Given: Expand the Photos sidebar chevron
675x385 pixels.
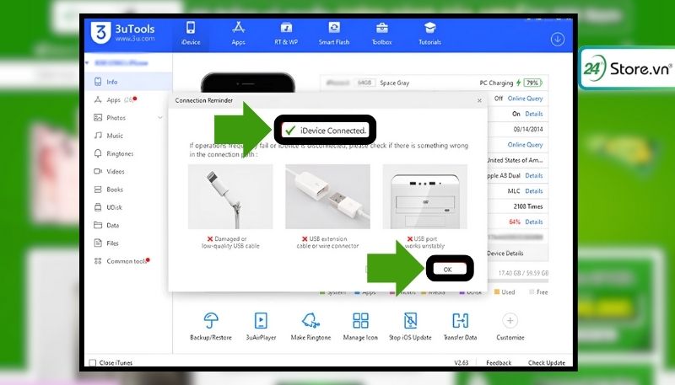Looking at the screenshot, I should tap(160, 118).
